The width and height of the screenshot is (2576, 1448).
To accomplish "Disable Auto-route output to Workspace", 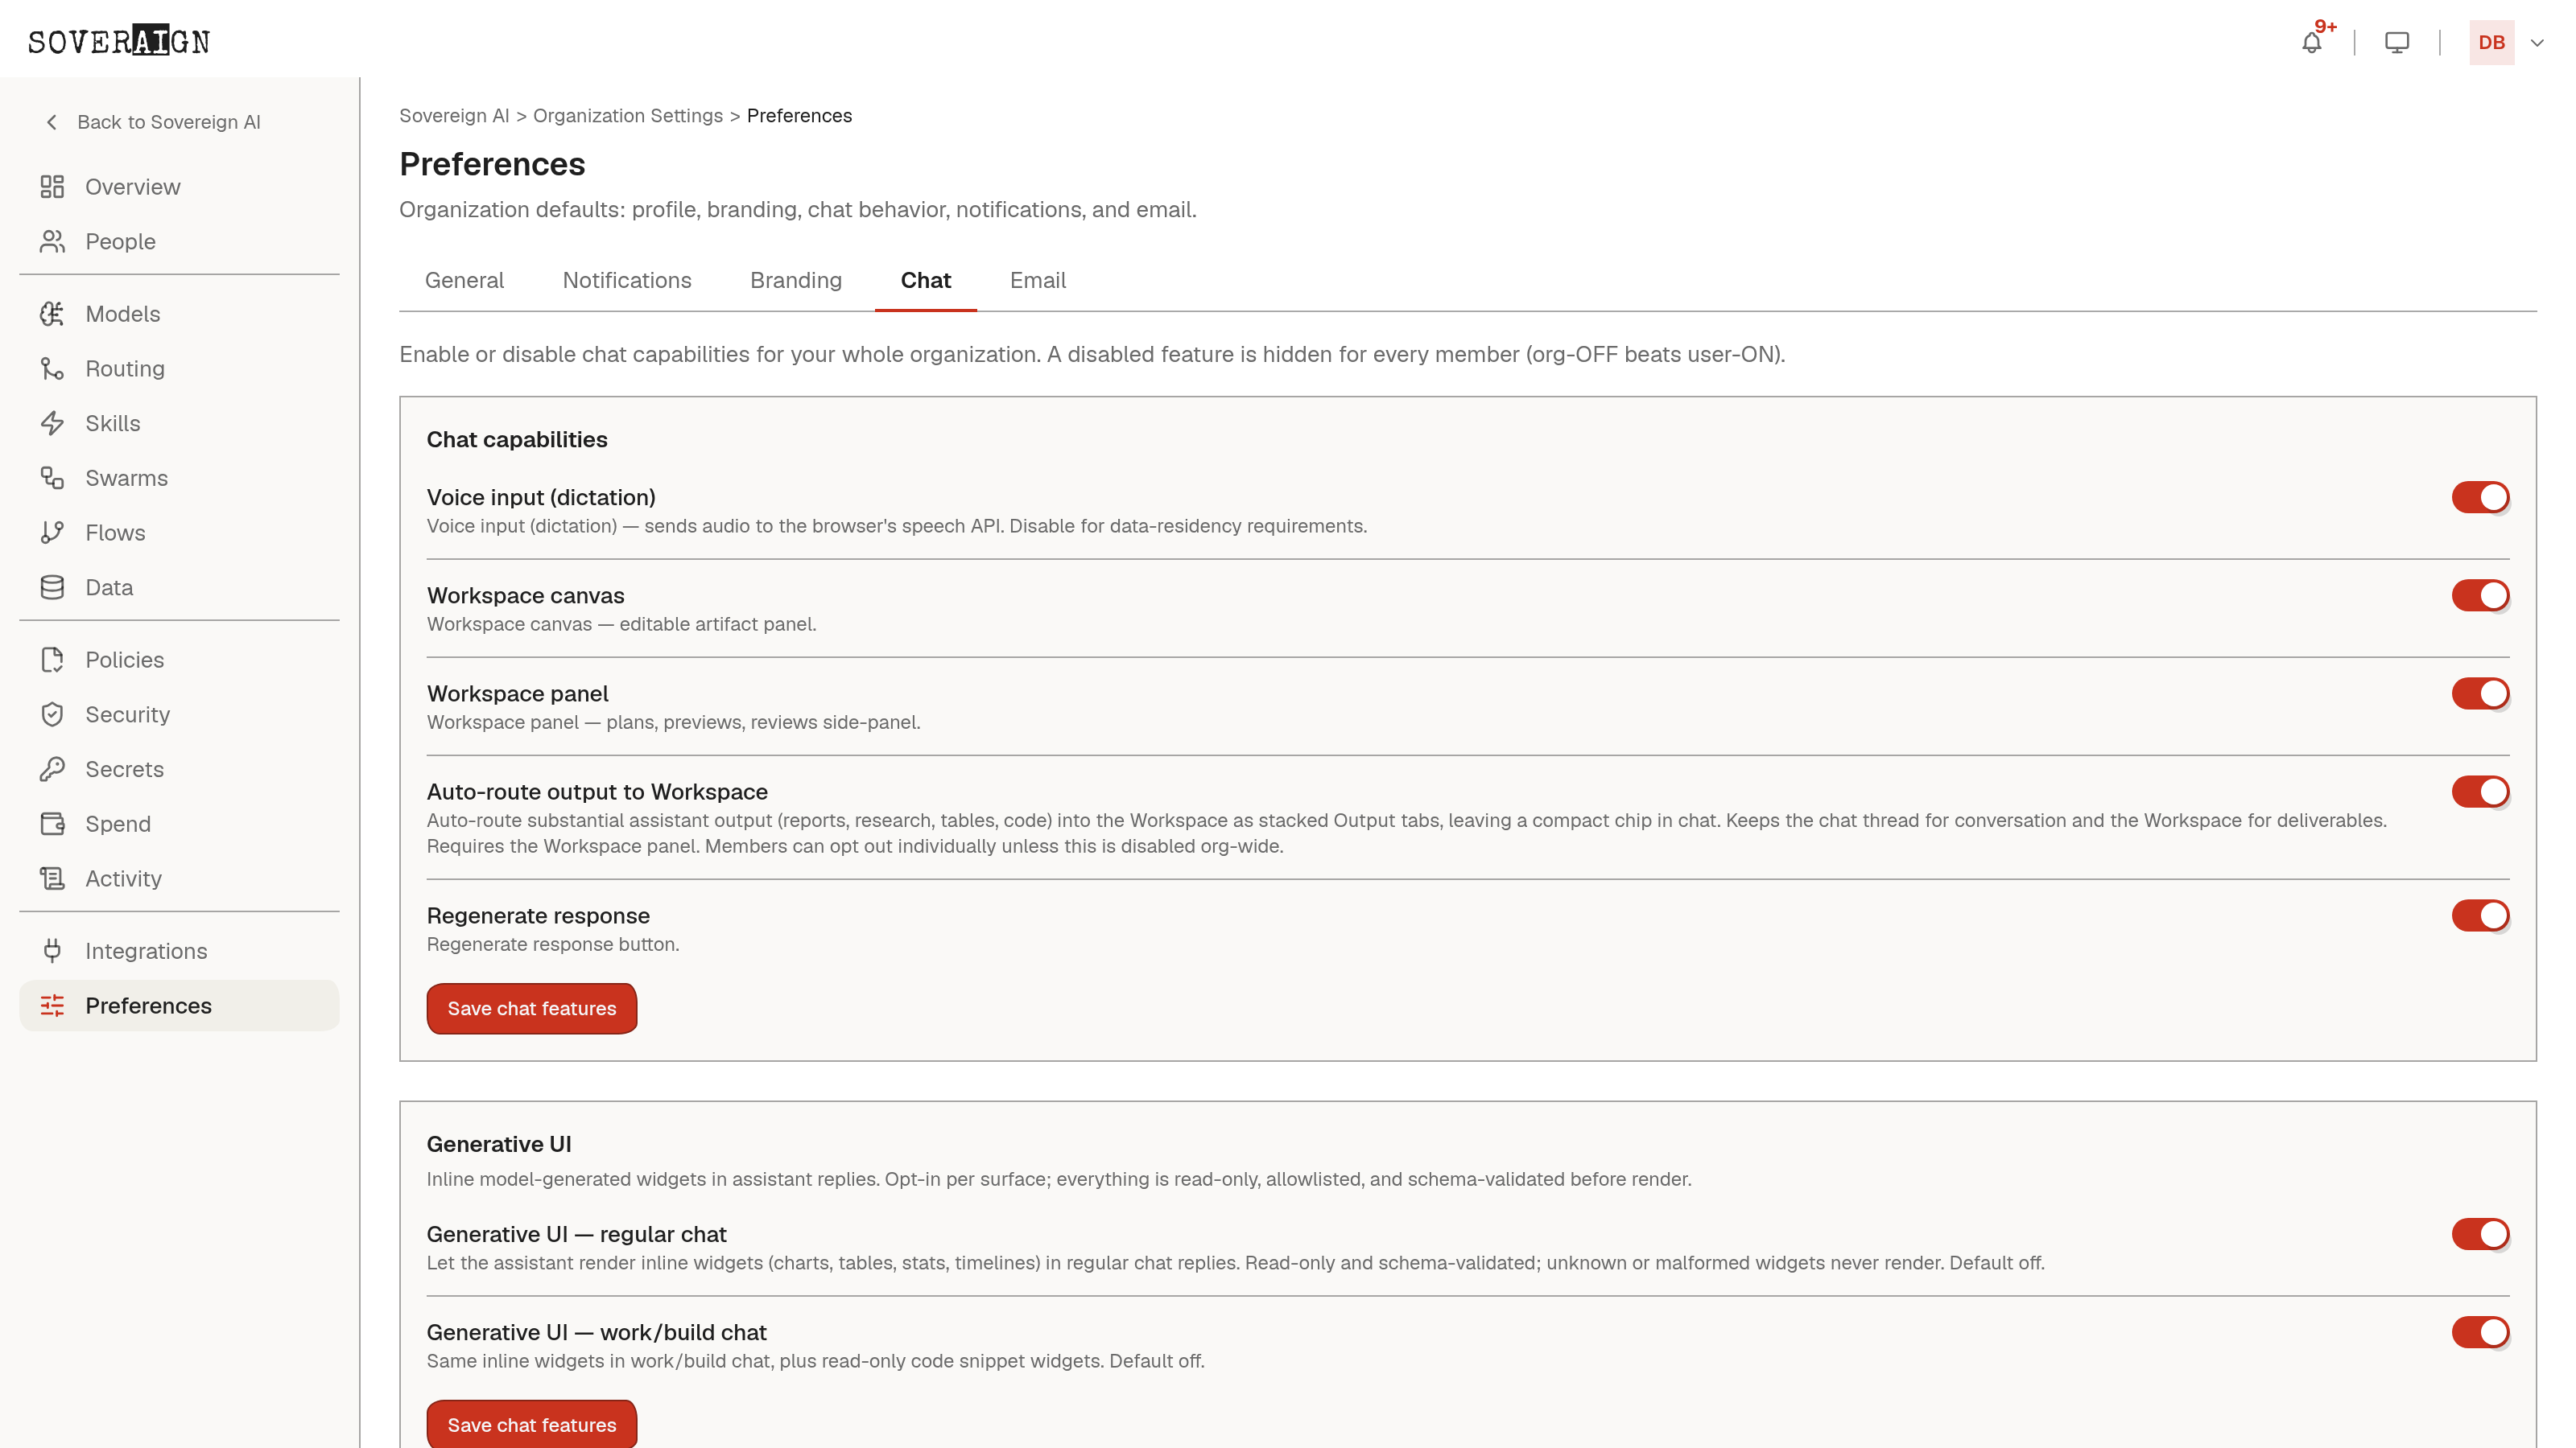I will tap(2480, 792).
